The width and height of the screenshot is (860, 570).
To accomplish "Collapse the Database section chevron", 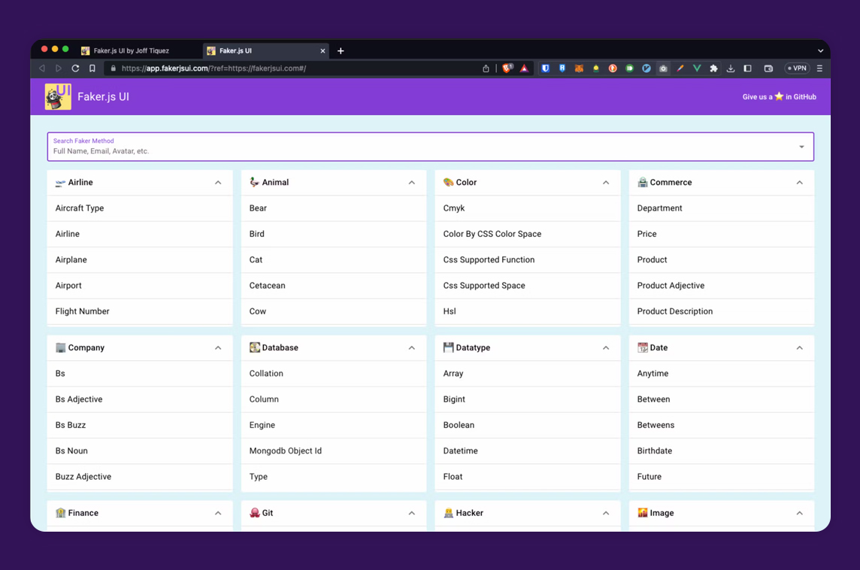I will coord(411,348).
